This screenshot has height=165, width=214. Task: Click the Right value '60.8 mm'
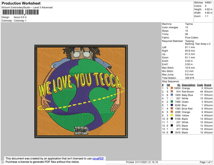pyautogui.click(x=190, y=51)
